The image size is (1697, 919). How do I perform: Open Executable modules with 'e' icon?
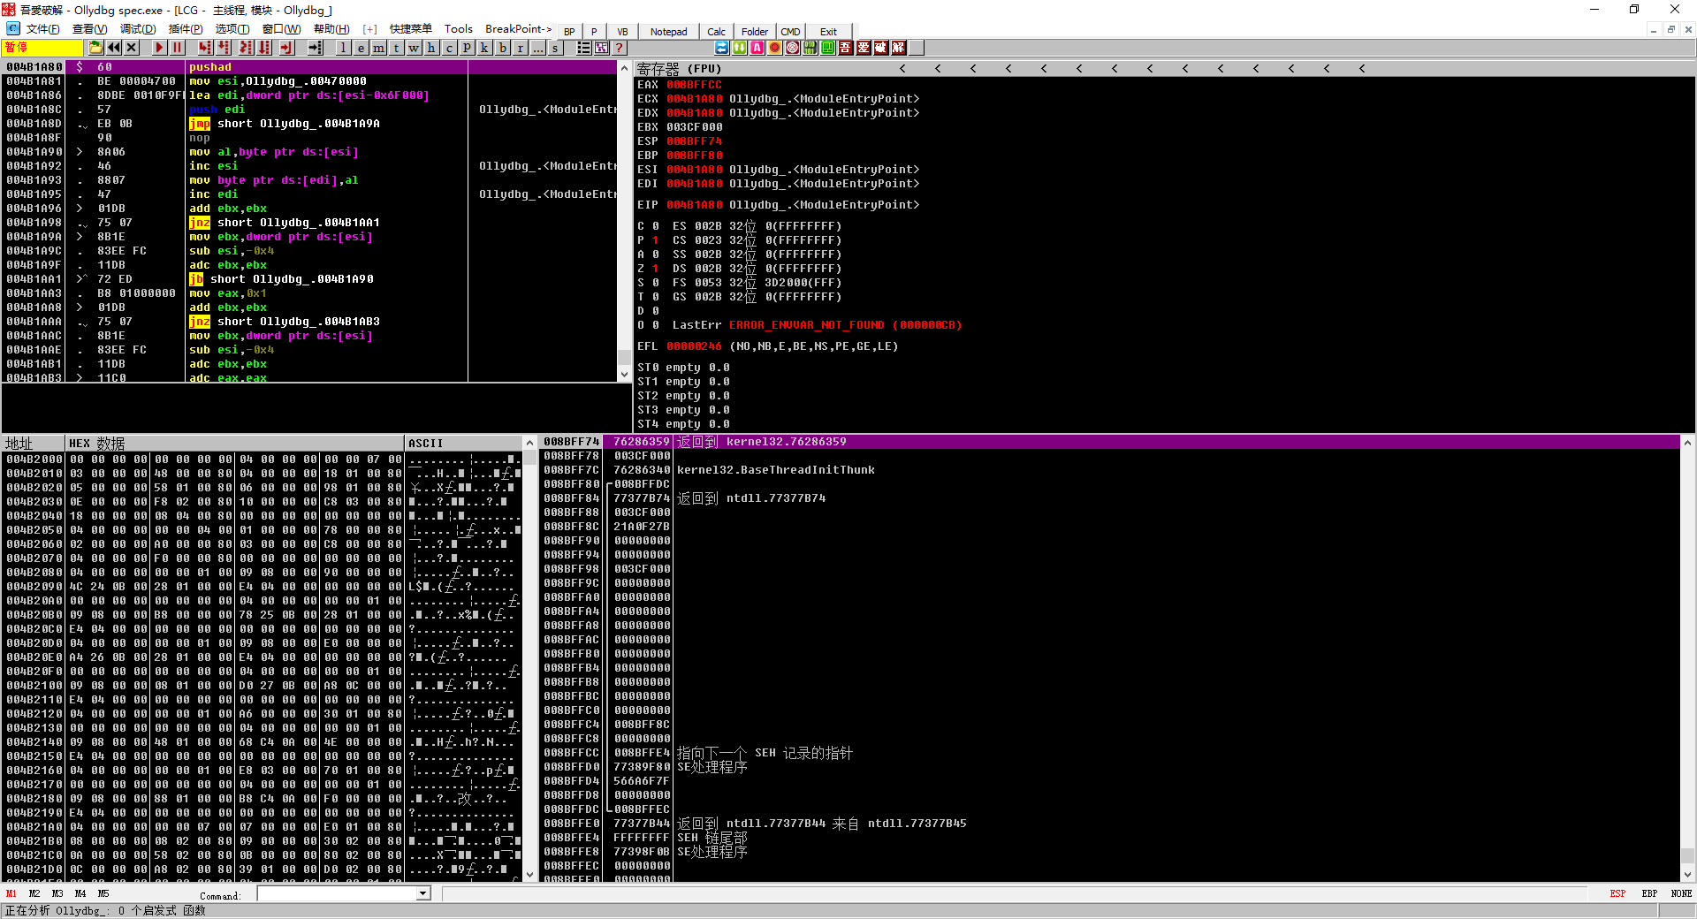click(361, 48)
